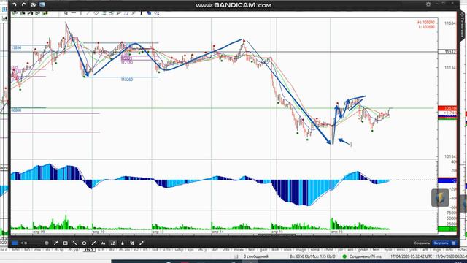Image resolution: width=467 pixels, height=263 pixels.
Task: Click the blue Загрузить button
Action: [x=441, y=243]
